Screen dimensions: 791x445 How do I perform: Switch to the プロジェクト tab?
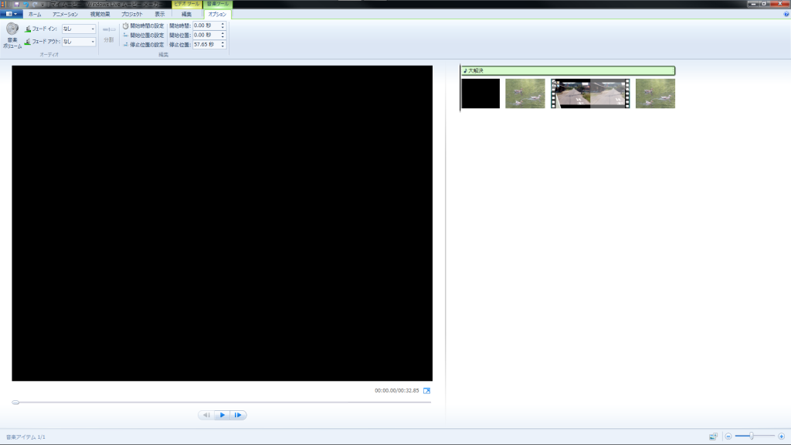[x=131, y=14]
